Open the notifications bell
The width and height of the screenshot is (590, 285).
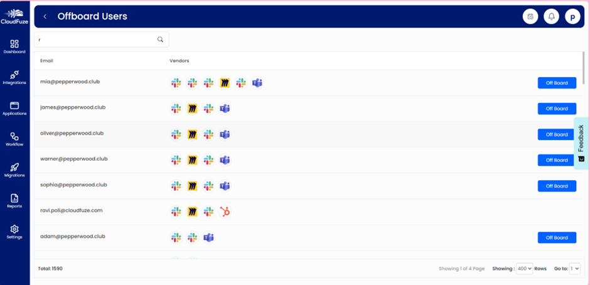(x=551, y=16)
